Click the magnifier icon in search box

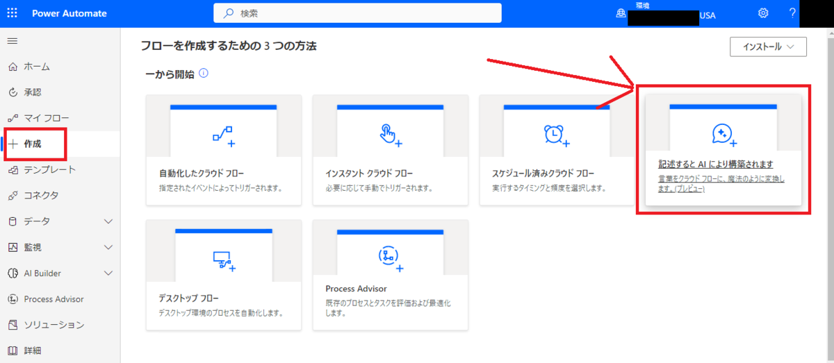228,13
